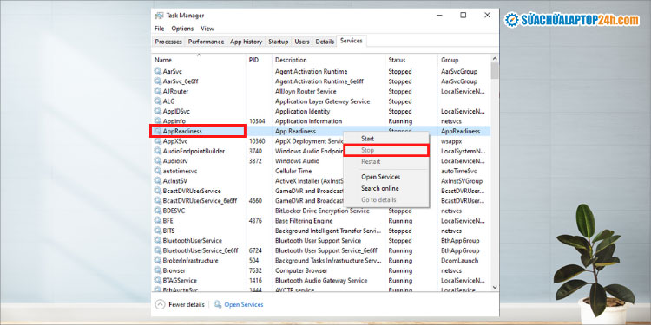This screenshot has width=651, height=325.
Task: Click the AarSvc service gear icon
Action: pyautogui.click(x=158, y=71)
